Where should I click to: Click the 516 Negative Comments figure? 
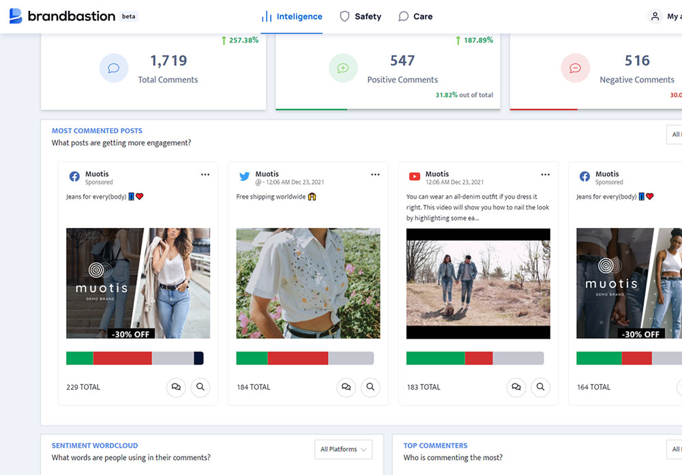coord(637,61)
